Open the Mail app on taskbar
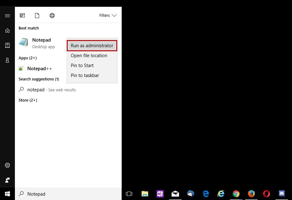This screenshot has width=292, height=200. [175, 194]
